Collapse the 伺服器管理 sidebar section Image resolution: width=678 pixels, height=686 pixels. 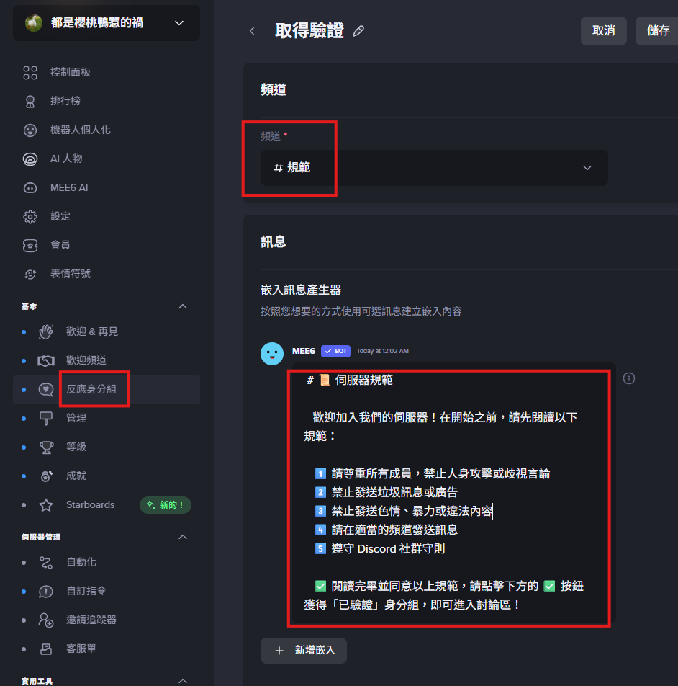point(183,537)
